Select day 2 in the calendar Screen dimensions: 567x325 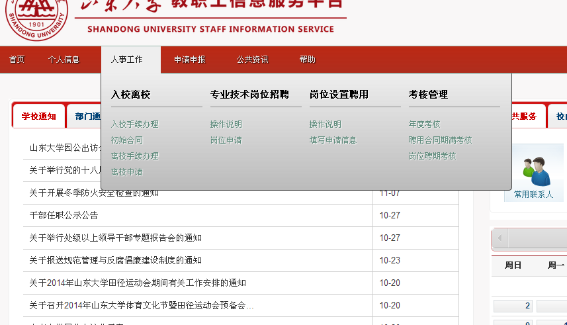[513, 306]
